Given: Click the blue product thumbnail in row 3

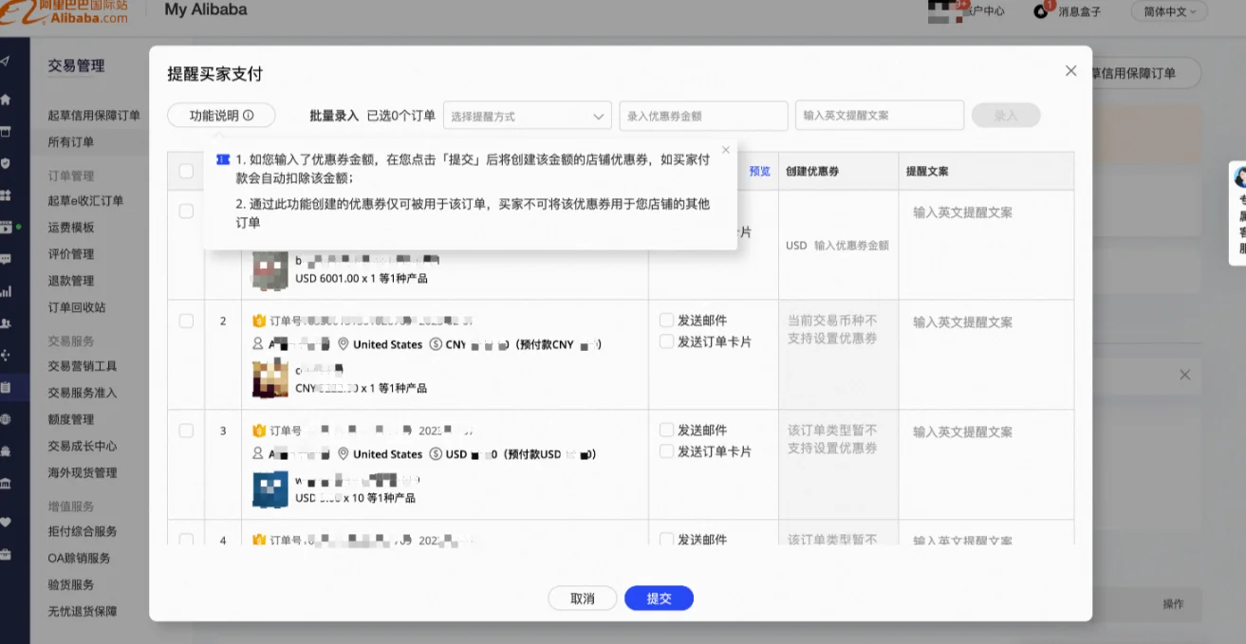Looking at the screenshot, I should (270, 488).
